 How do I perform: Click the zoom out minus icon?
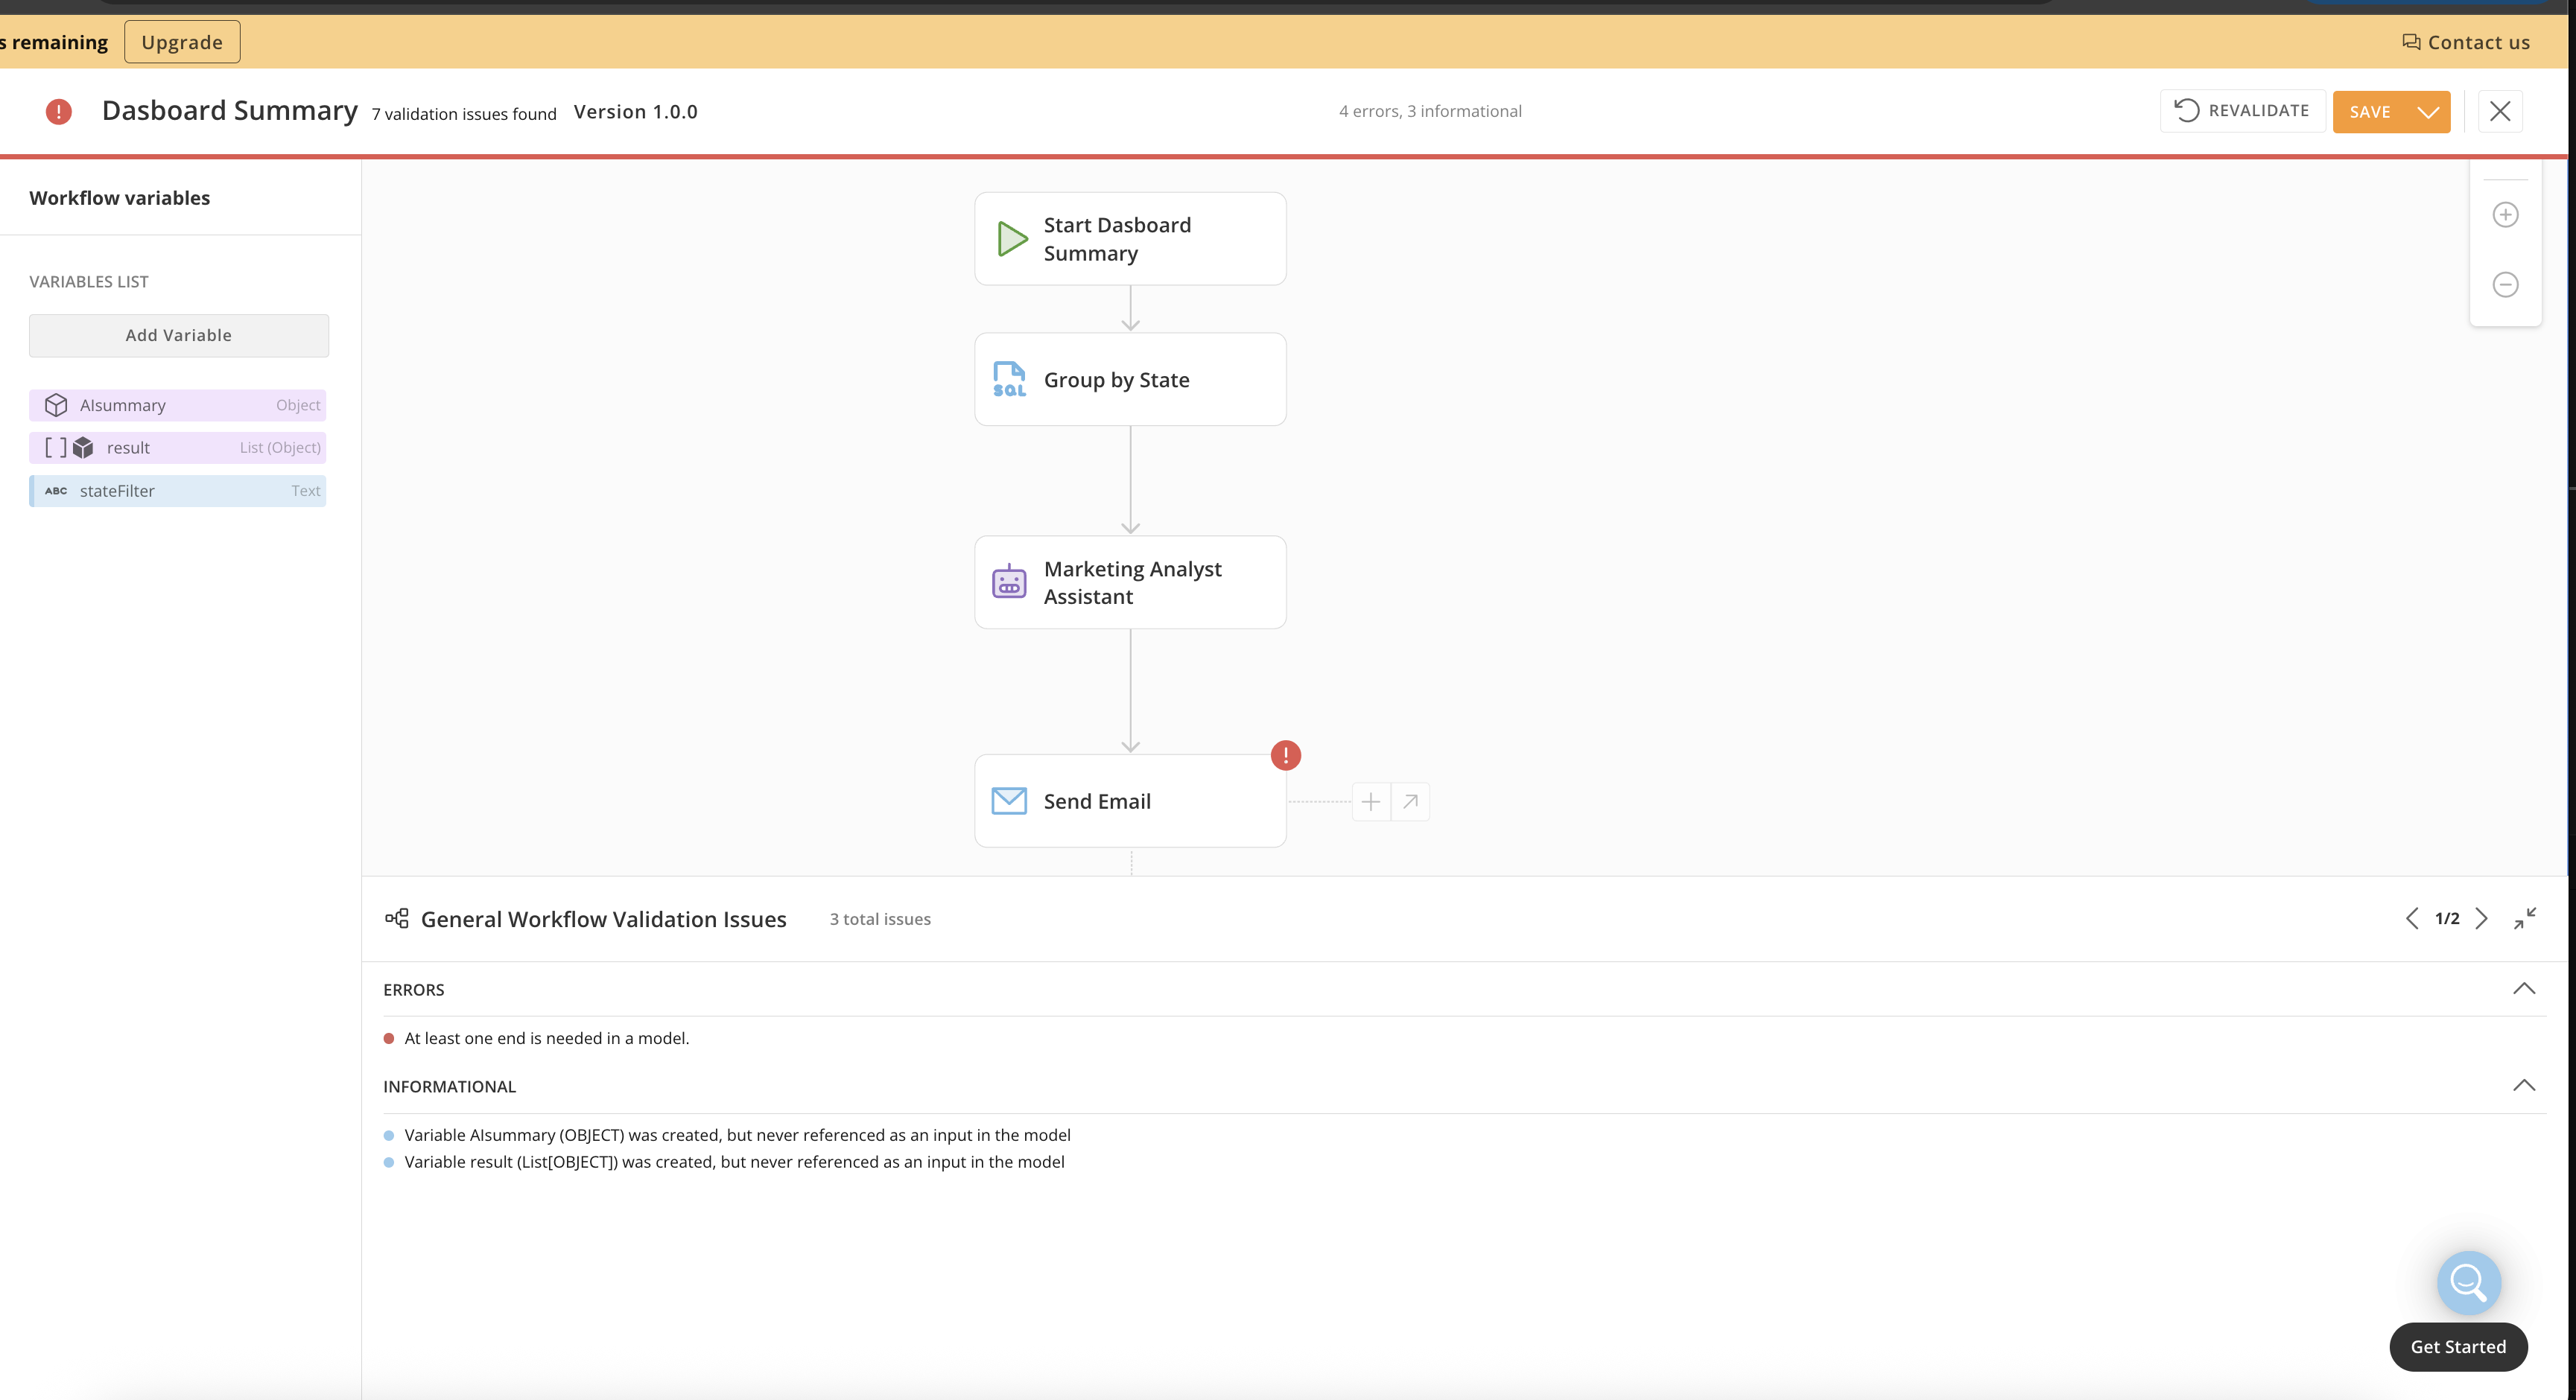click(2505, 285)
